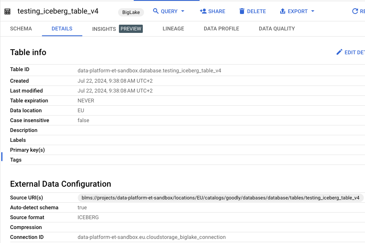Click the Source URI(s) label
This screenshot has width=365, height=243.
26,198
